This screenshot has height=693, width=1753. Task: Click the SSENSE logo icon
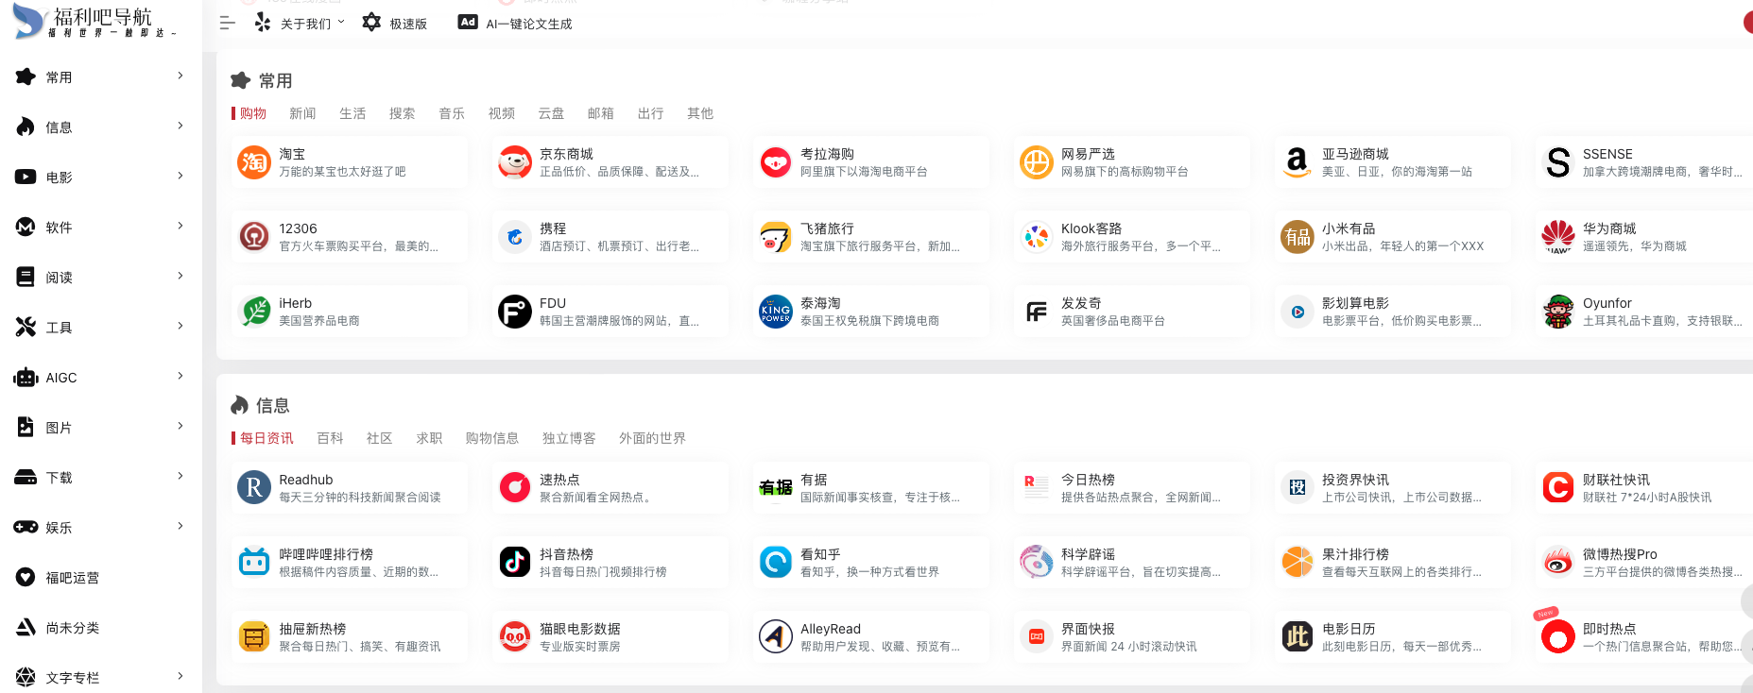coord(1558,162)
